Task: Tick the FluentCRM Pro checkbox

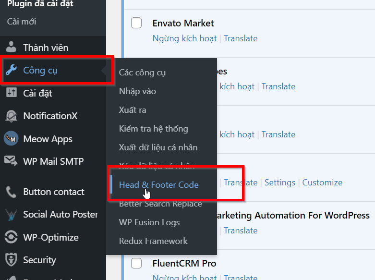Action: (x=136, y=263)
